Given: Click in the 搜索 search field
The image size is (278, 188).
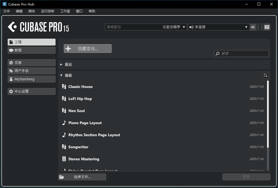Looking at the screenshot, I should (x=242, y=54).
